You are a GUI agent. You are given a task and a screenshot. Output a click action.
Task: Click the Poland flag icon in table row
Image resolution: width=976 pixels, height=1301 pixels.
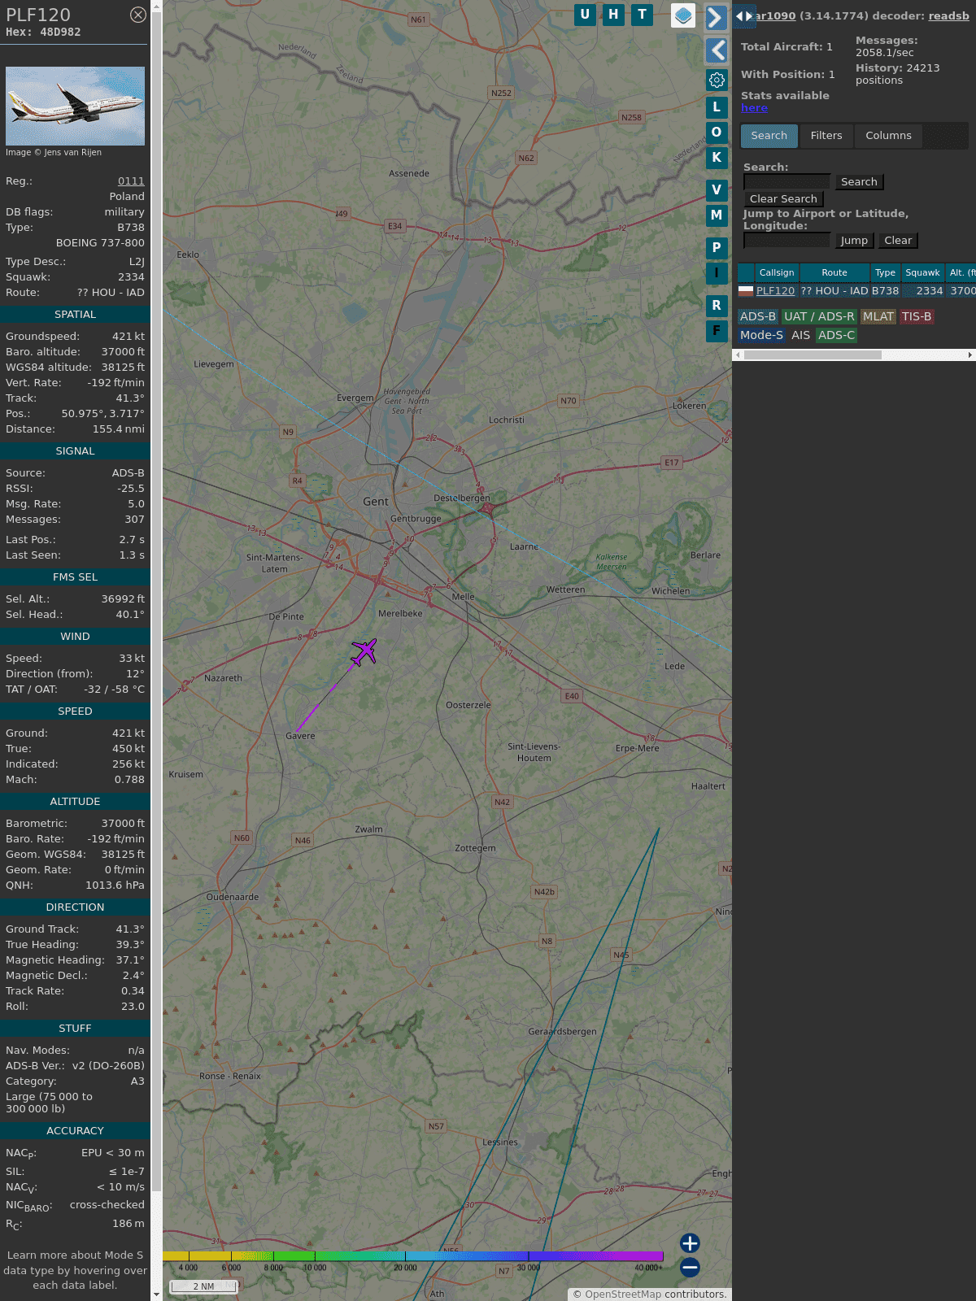746,290
